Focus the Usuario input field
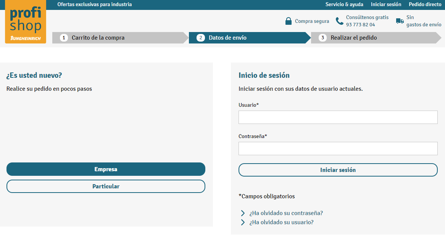 (x=338, y=117)
